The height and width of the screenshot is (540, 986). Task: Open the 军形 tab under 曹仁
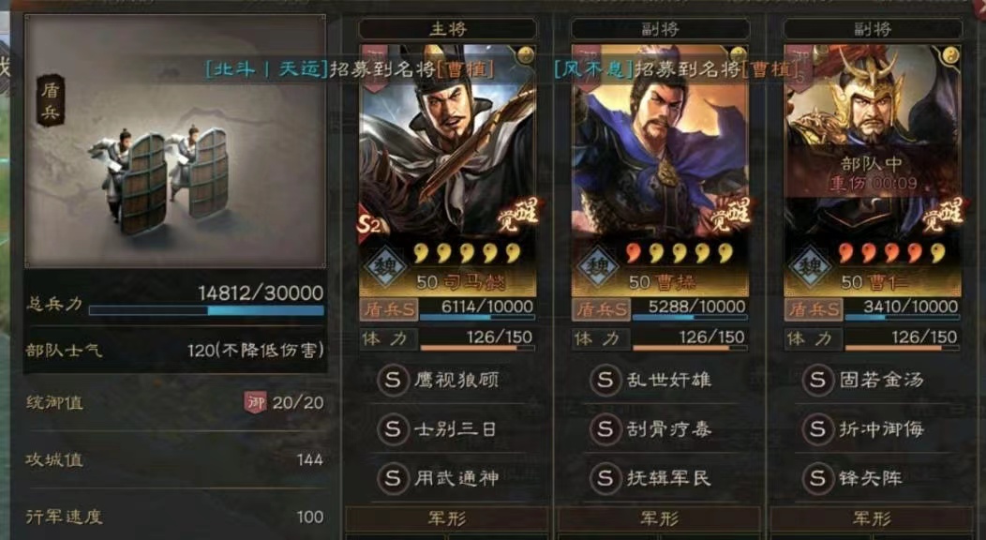[872, 518]
